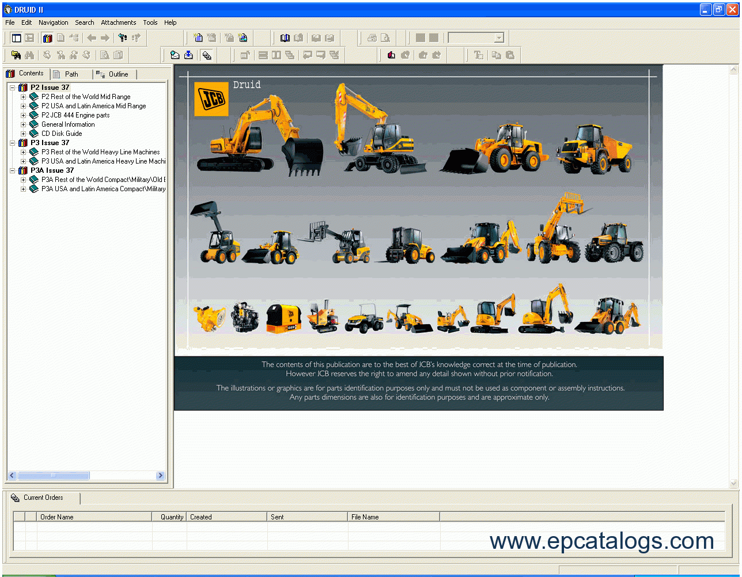Select the Contents tab
Image resolution: width=742 pixels, height=577 pixels.
coord(26,74)
